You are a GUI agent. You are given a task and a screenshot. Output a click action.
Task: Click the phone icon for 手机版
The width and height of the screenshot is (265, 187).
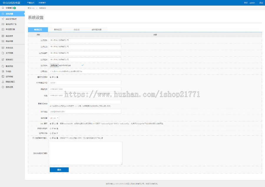point(3,71)
